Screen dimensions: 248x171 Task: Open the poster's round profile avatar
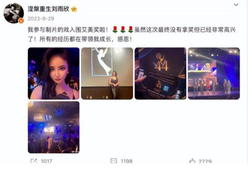(14, 13)
